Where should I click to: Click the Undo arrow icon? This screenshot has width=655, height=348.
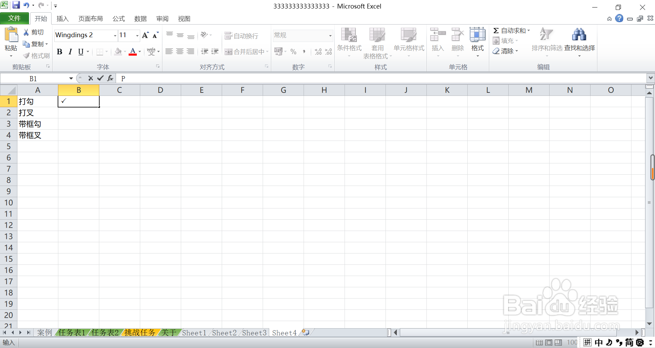[x=26, y=5]
